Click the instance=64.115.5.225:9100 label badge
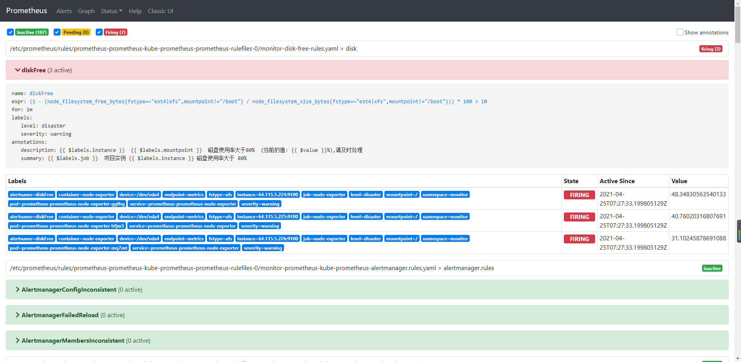 tap(267, 217)
